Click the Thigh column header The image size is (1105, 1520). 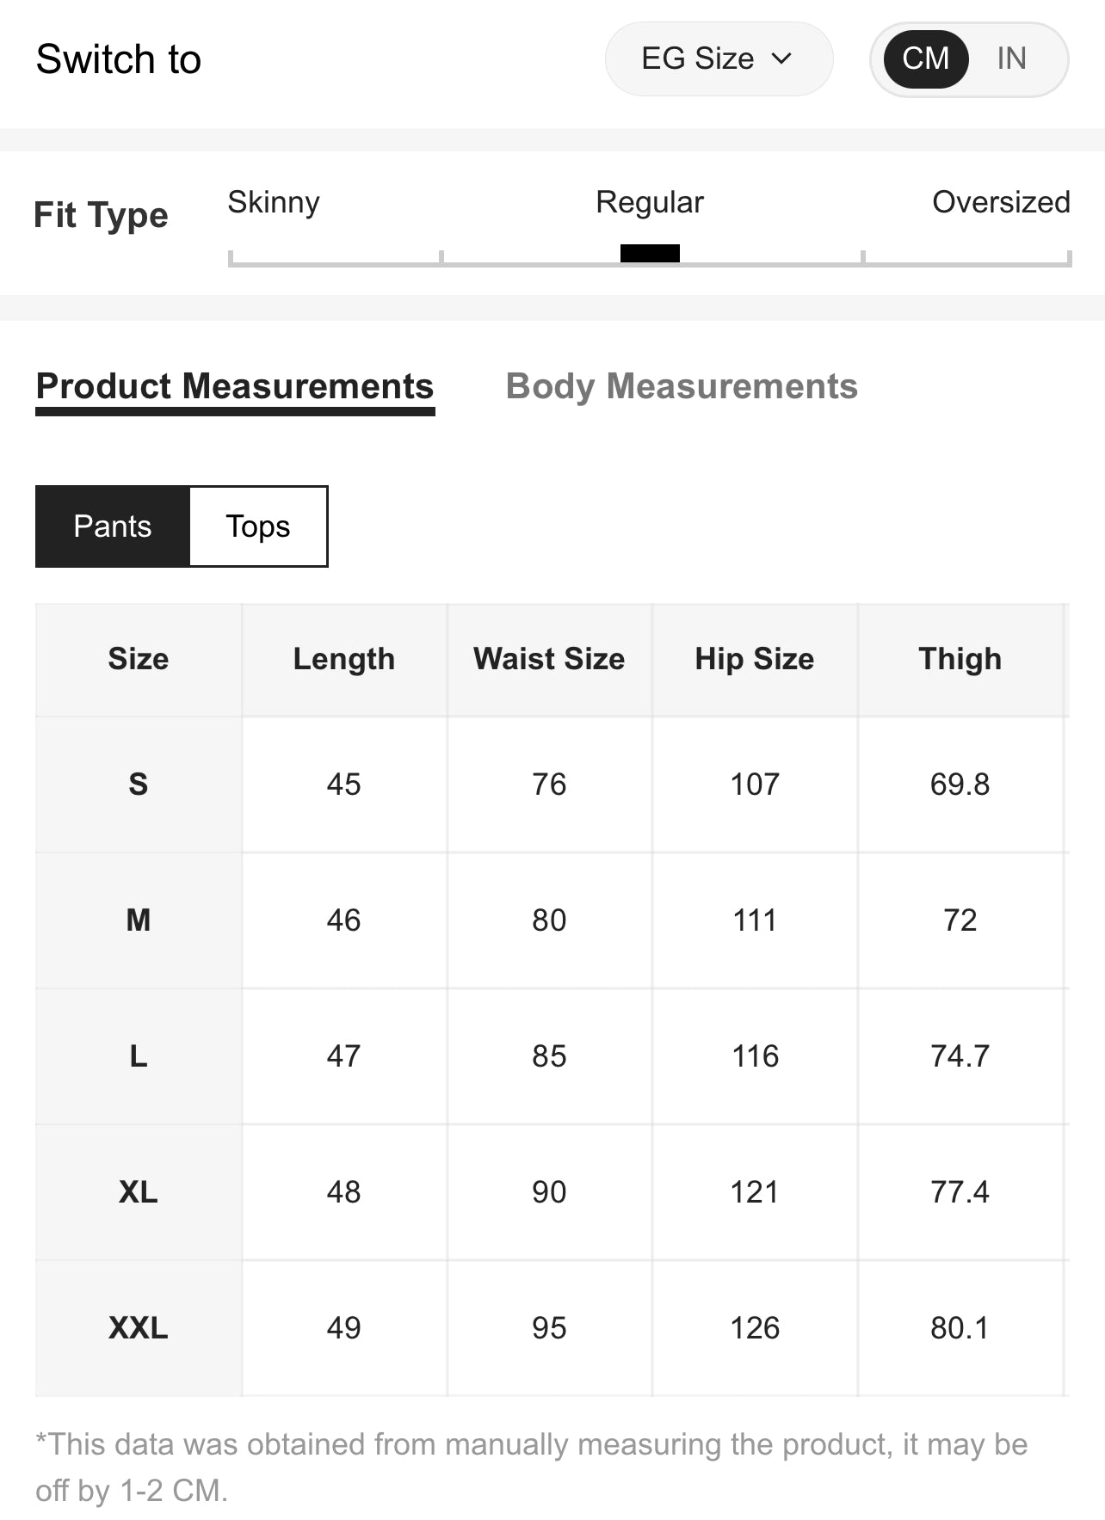point(960,660)
